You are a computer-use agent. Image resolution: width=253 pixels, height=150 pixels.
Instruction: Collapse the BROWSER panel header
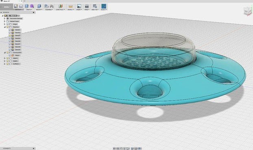click(1, 13)
